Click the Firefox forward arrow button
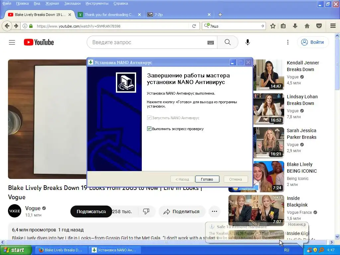The image size is (340, 255). coord(16,26)
